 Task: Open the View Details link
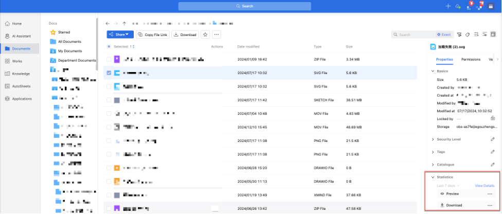tap(484, 185)
